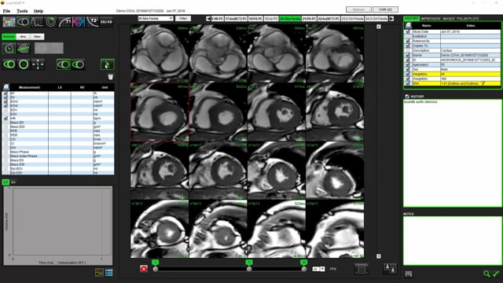The height and width of the screenshot is (283, 503).
Task: Open the Myocardial Evaluation ring icon
Action: pos(50,22)
